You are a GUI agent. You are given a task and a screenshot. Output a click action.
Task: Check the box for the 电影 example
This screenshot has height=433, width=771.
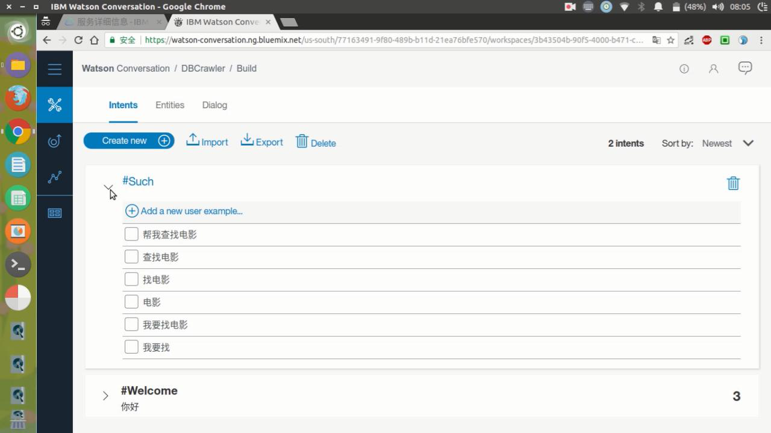click(x=131, y=302)
